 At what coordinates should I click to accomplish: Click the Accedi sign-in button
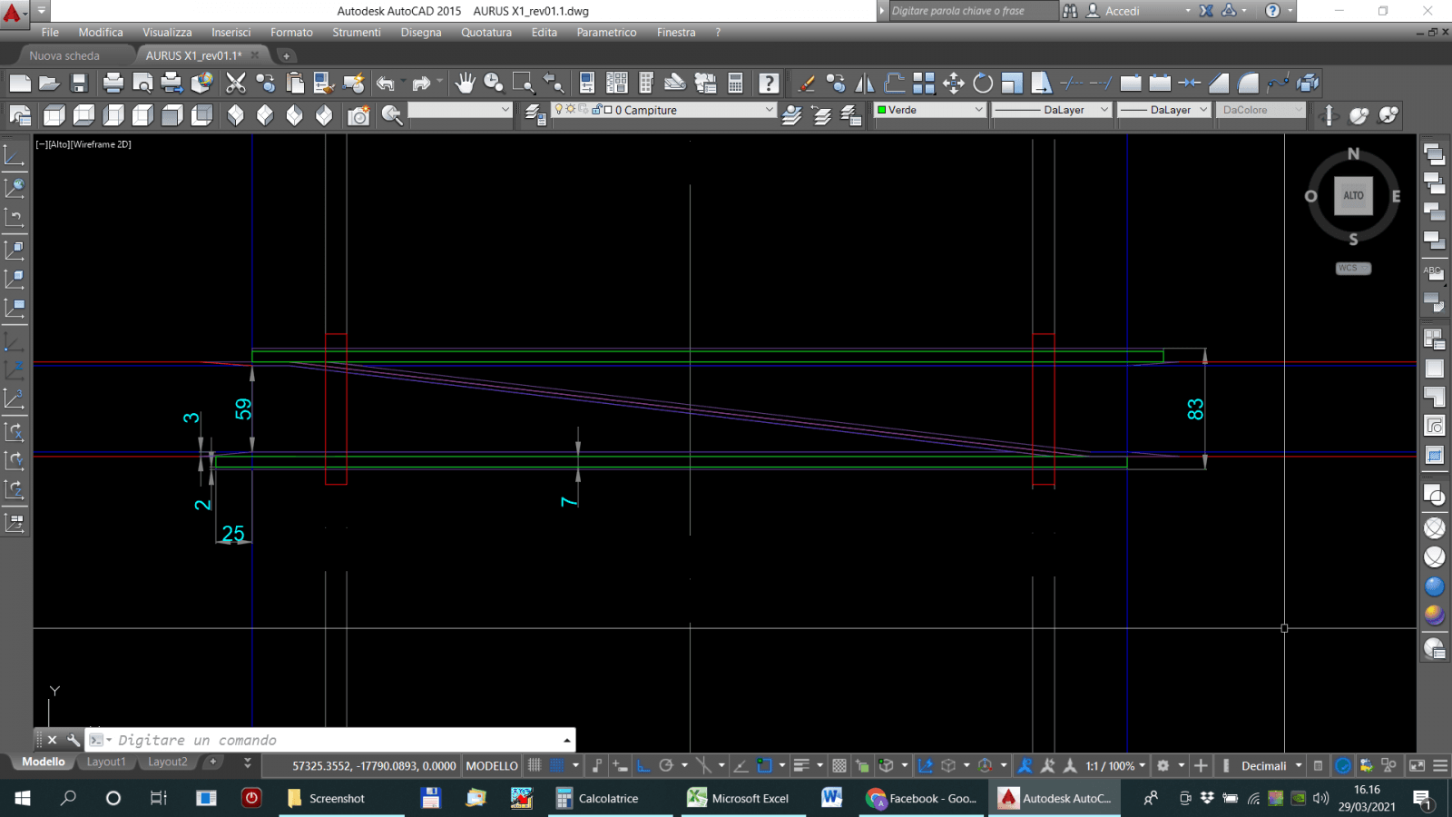tap(1123, 11)
